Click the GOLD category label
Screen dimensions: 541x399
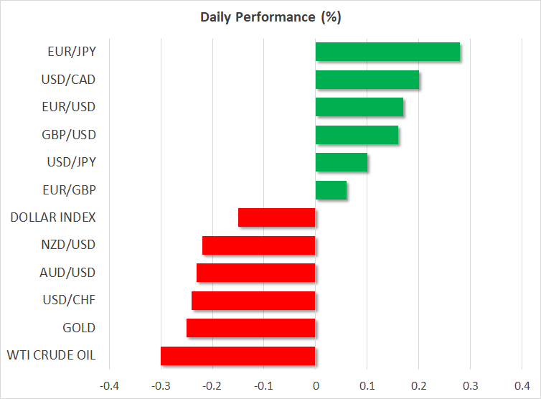point(79,328)
